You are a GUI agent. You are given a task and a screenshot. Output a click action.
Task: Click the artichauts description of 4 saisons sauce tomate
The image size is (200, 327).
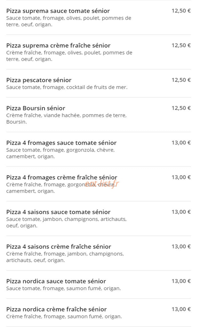point(66,223)
